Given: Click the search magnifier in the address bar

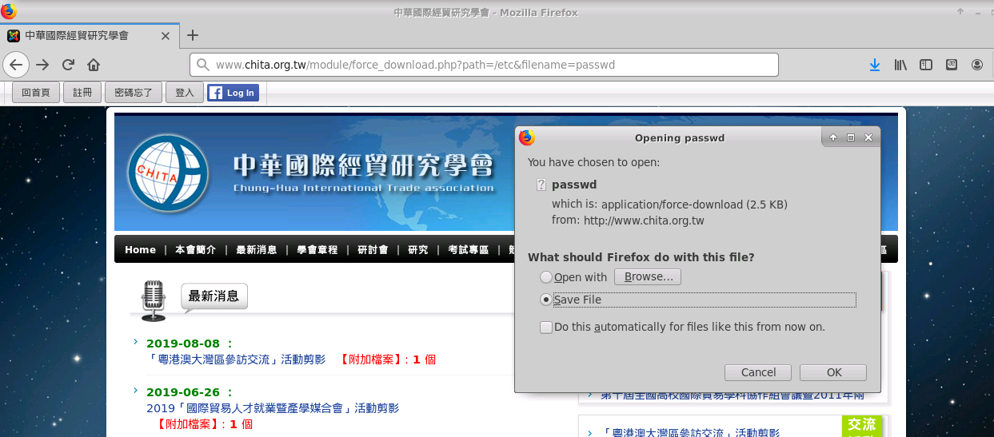Looking at the screenshot, I should (x=203, y=65).
